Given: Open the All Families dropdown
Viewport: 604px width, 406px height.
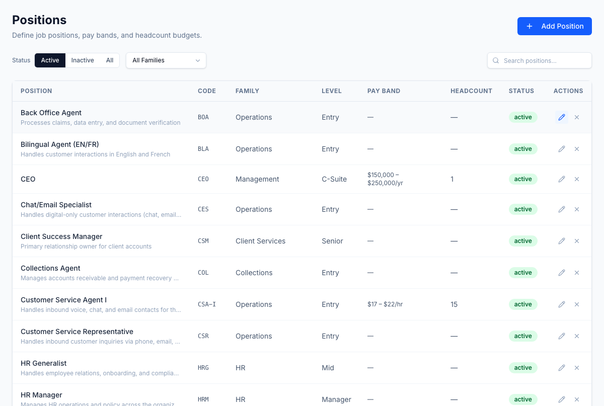Looking at the screenshot, I should coord(166,60).
